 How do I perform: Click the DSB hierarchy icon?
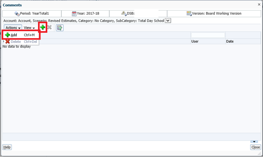coord(124,14)
